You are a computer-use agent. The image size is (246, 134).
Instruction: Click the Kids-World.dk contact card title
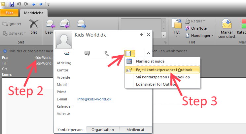point(90,35)
